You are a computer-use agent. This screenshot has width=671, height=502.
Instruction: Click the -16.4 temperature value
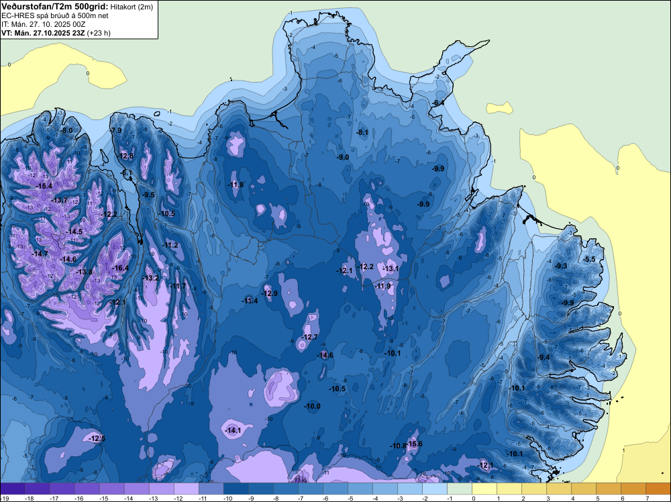(x=120, y=268)
